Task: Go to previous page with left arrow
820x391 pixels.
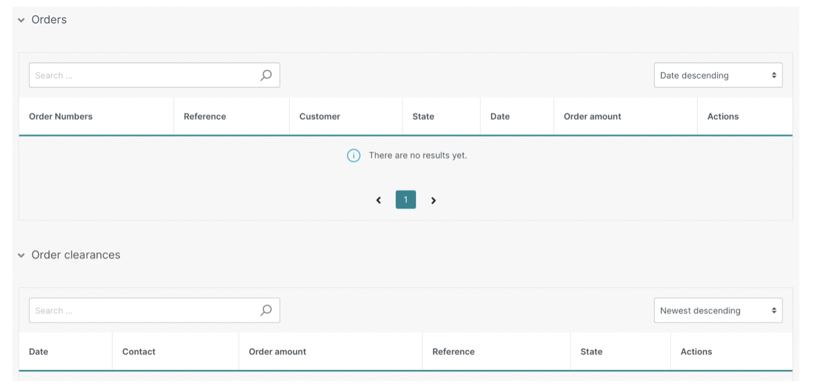Action: click(x=378, y=200)
